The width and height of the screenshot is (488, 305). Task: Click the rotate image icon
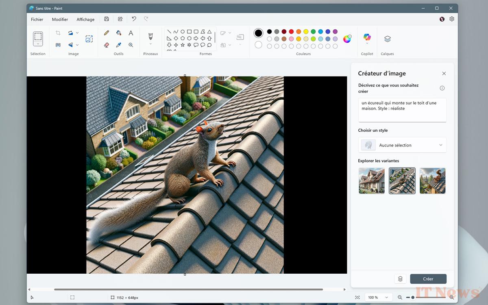pos(70,33)
